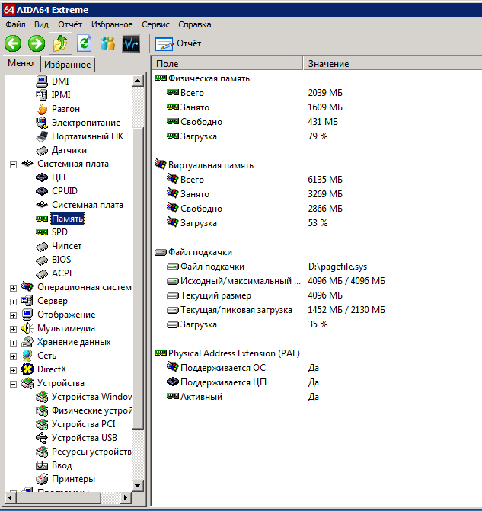482x511 pixels.
Task: Click the folder up-level toolbar icon
Action: [x=60, y=43]
